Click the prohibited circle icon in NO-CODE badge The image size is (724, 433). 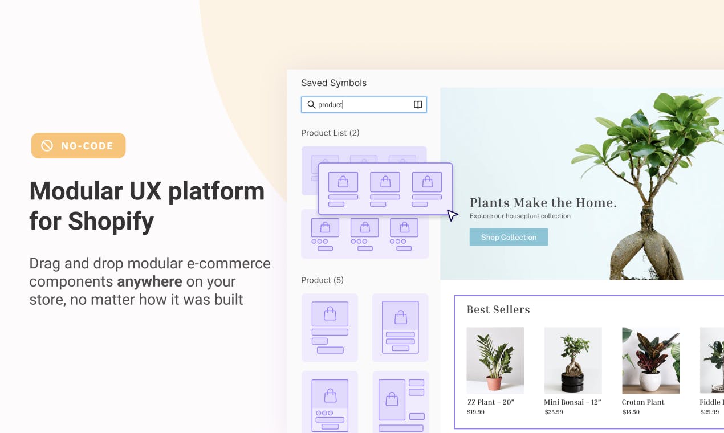pos(47,146)
